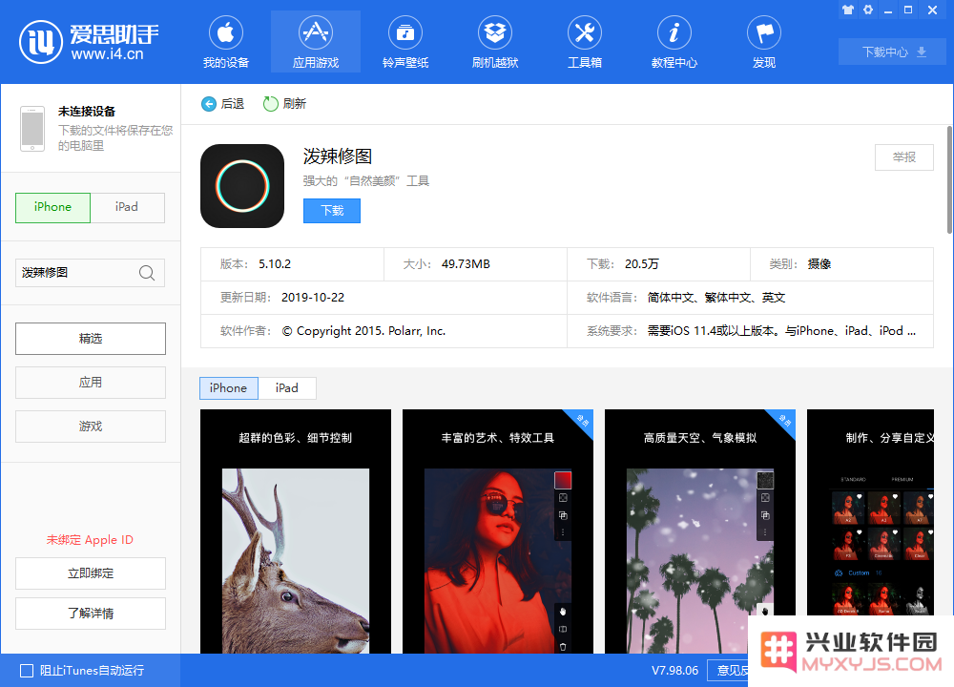The image size is (954, 687).
Task: Toggle 阻止iTunes自动运行 checkbox
Action: pos(27,671)
